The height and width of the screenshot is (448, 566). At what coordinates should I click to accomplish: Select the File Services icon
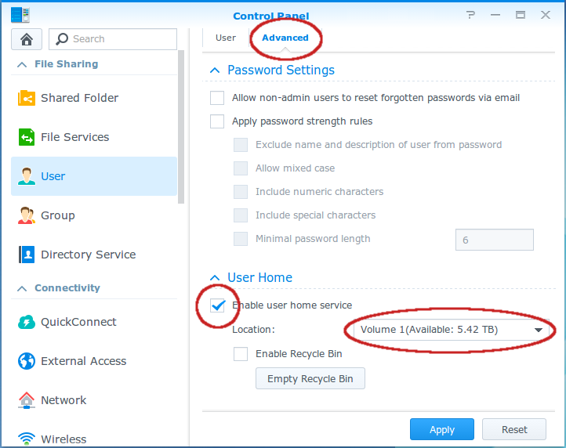pos(27,137)
